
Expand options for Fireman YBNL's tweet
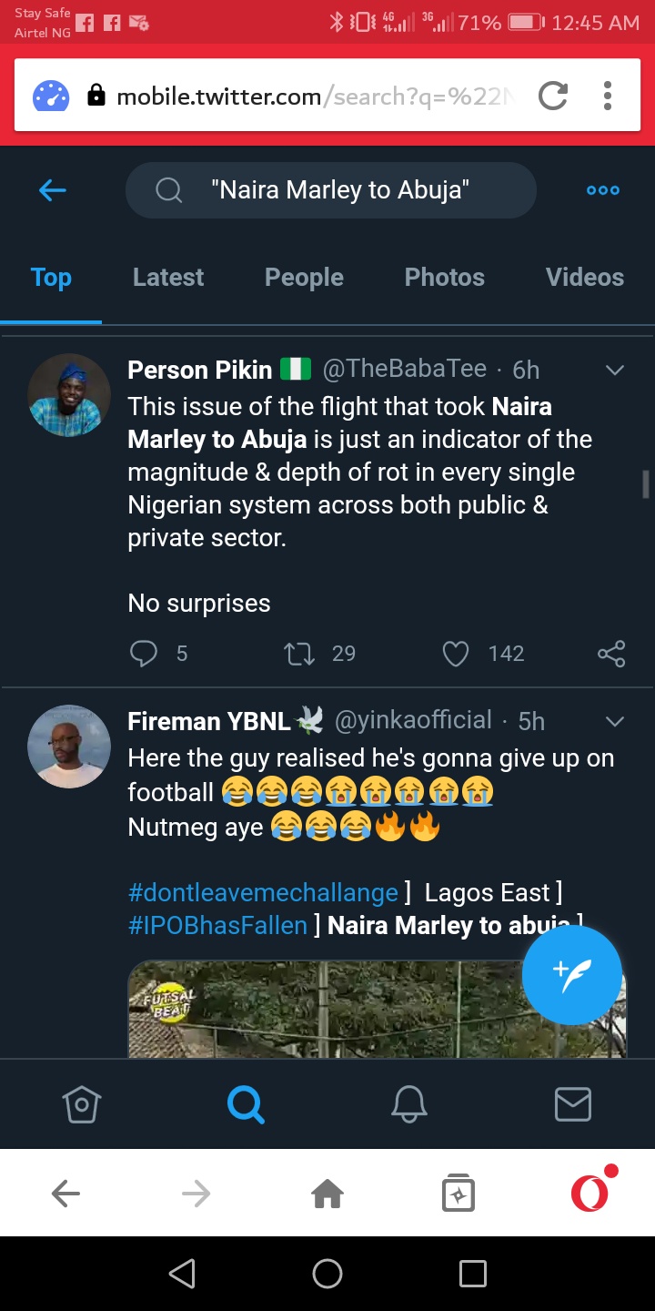pyautogui.click(x=615, y=721)
